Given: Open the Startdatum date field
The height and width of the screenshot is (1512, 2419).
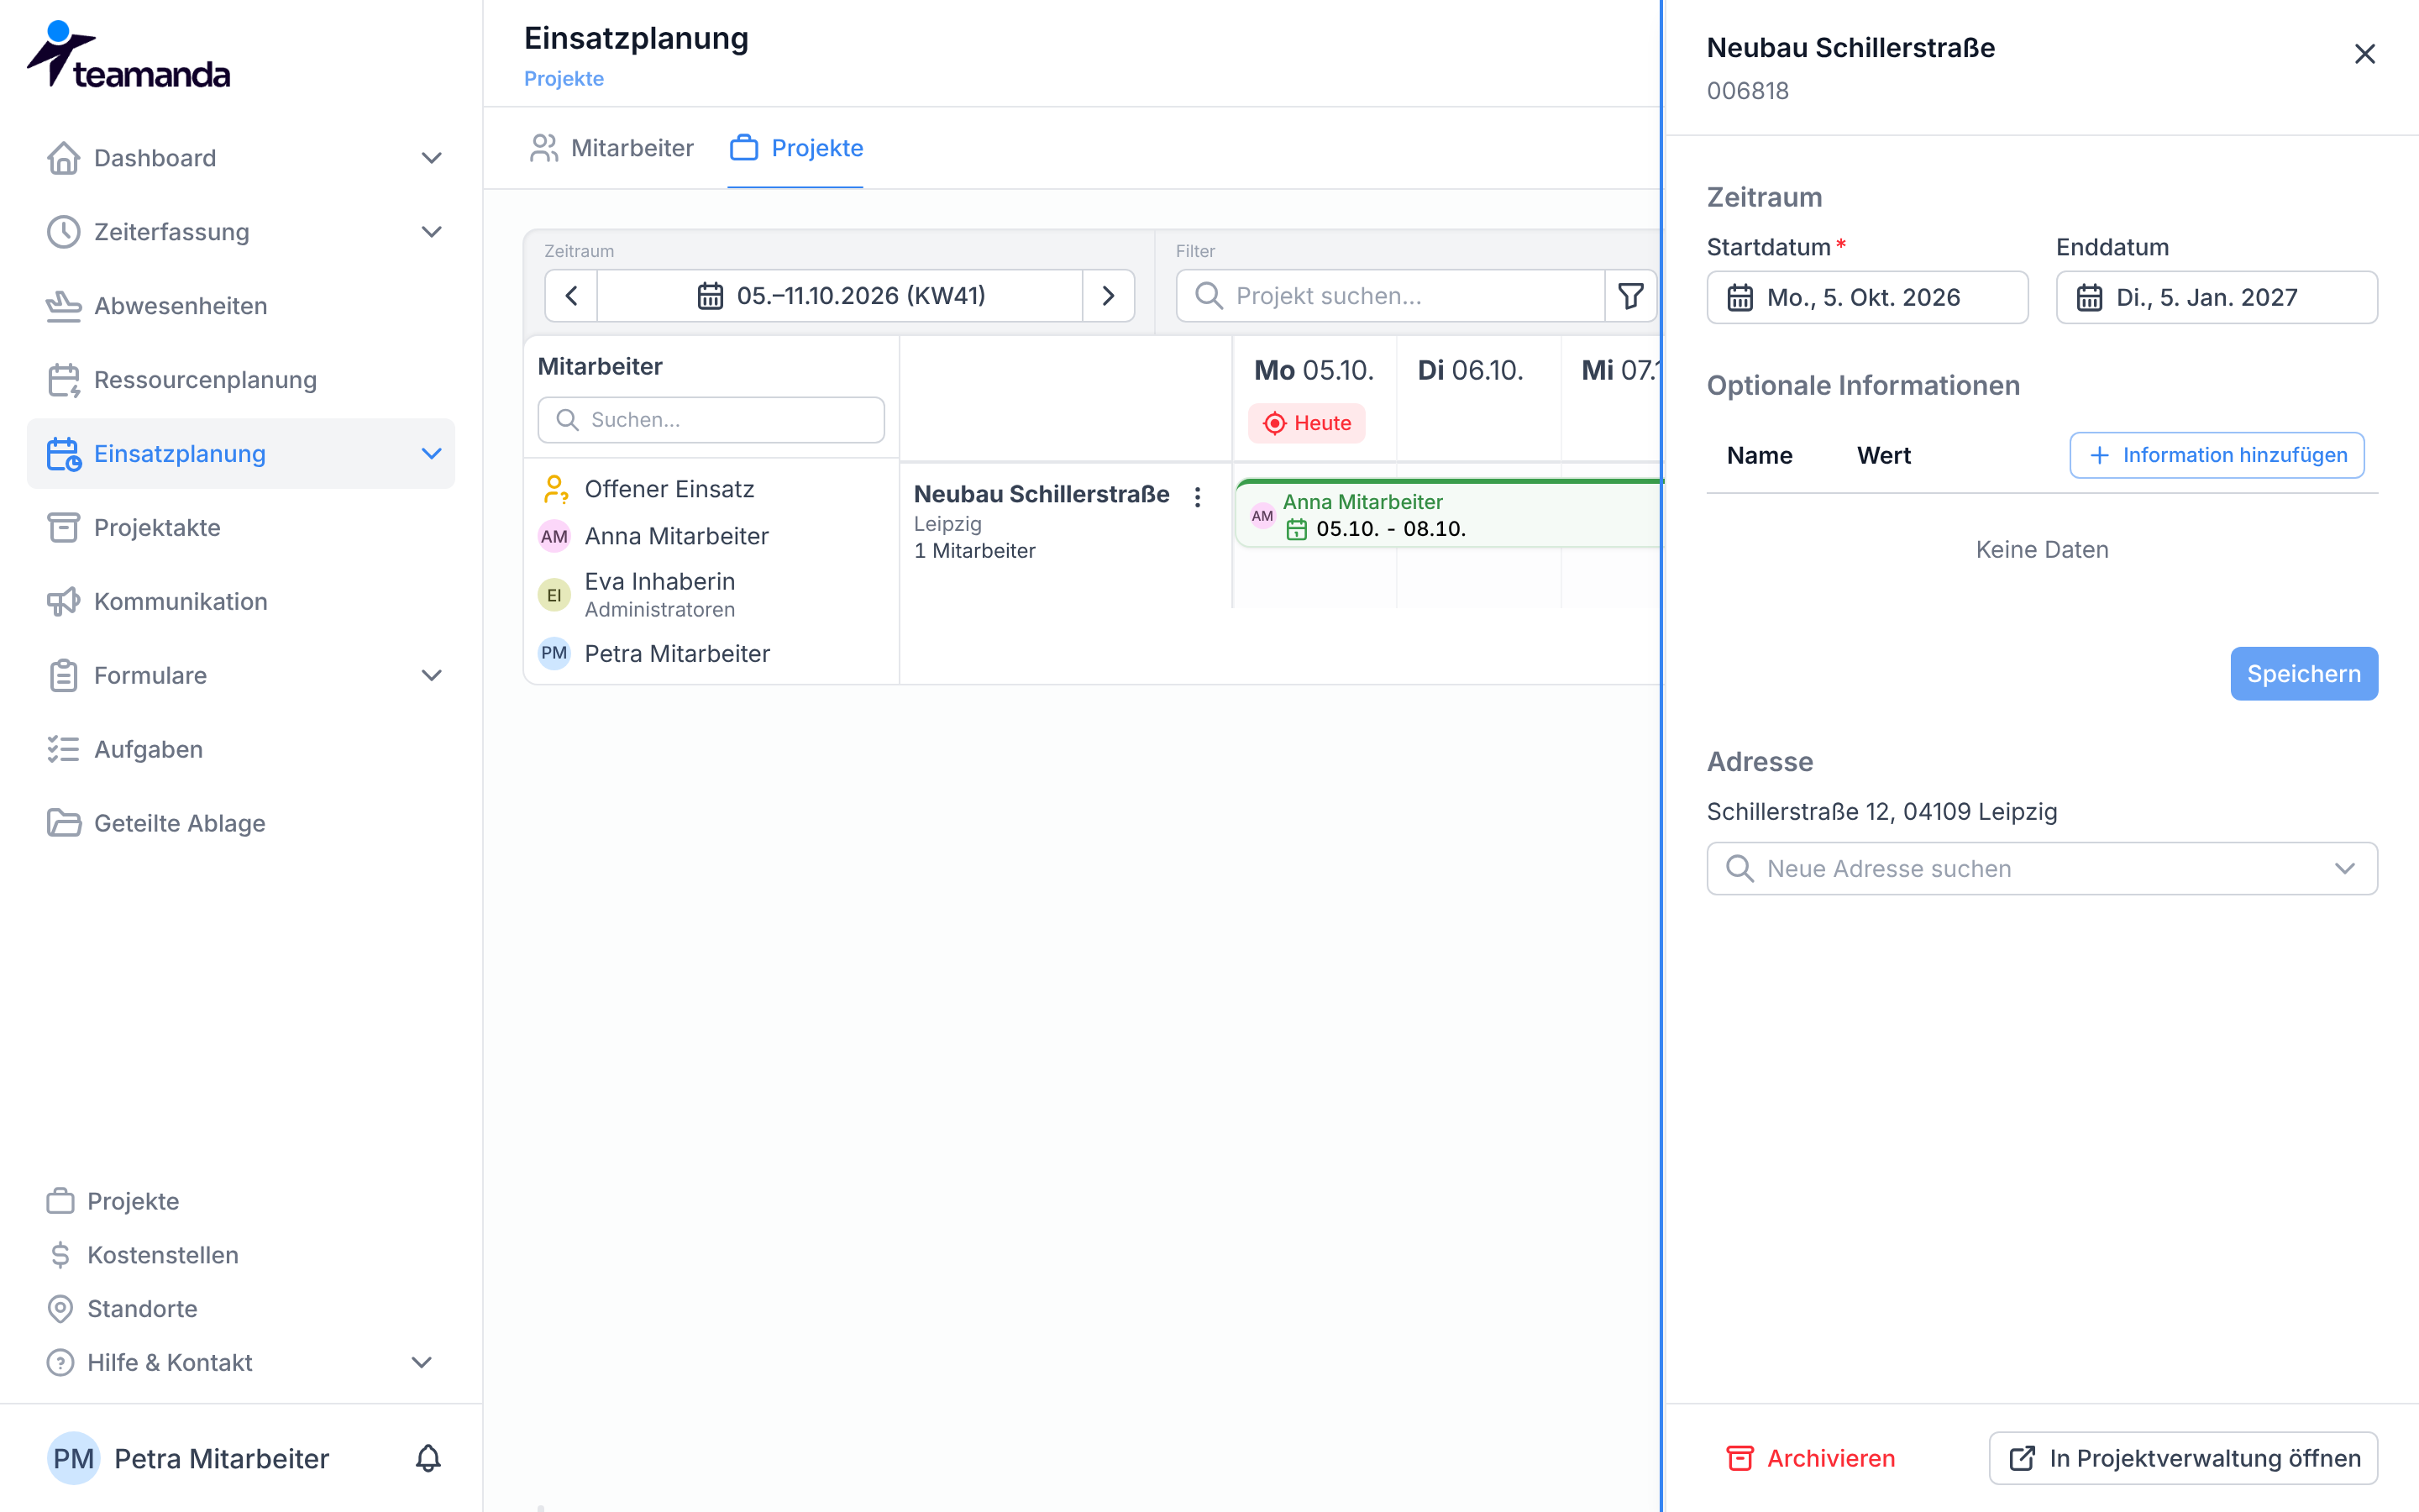Looking at the screenshot, I should (1866, 297).
